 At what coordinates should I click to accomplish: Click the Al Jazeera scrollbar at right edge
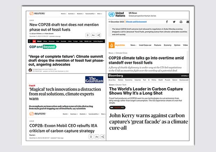[x=187, y=62]
